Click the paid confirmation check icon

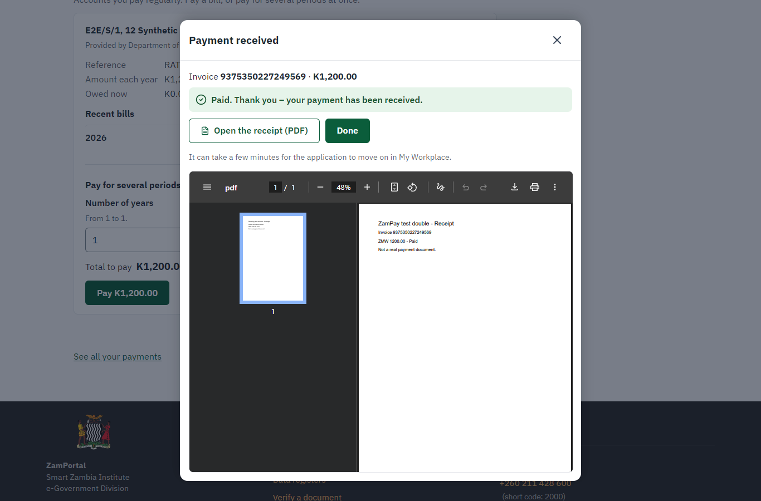point(201,100)
